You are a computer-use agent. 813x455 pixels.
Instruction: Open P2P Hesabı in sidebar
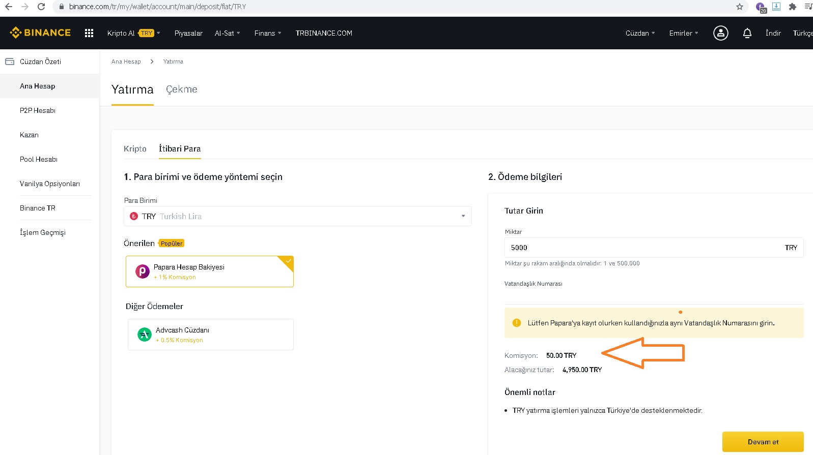38,110
